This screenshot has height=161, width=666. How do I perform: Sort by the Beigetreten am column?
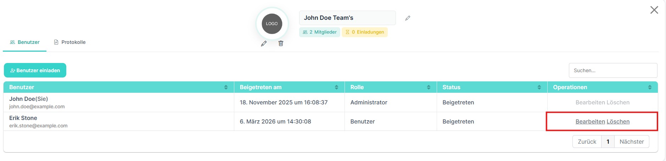pos(336,87)
